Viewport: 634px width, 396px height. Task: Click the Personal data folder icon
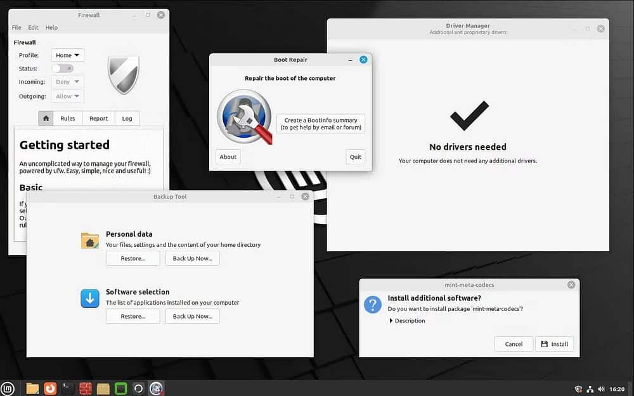pos(89,241)
